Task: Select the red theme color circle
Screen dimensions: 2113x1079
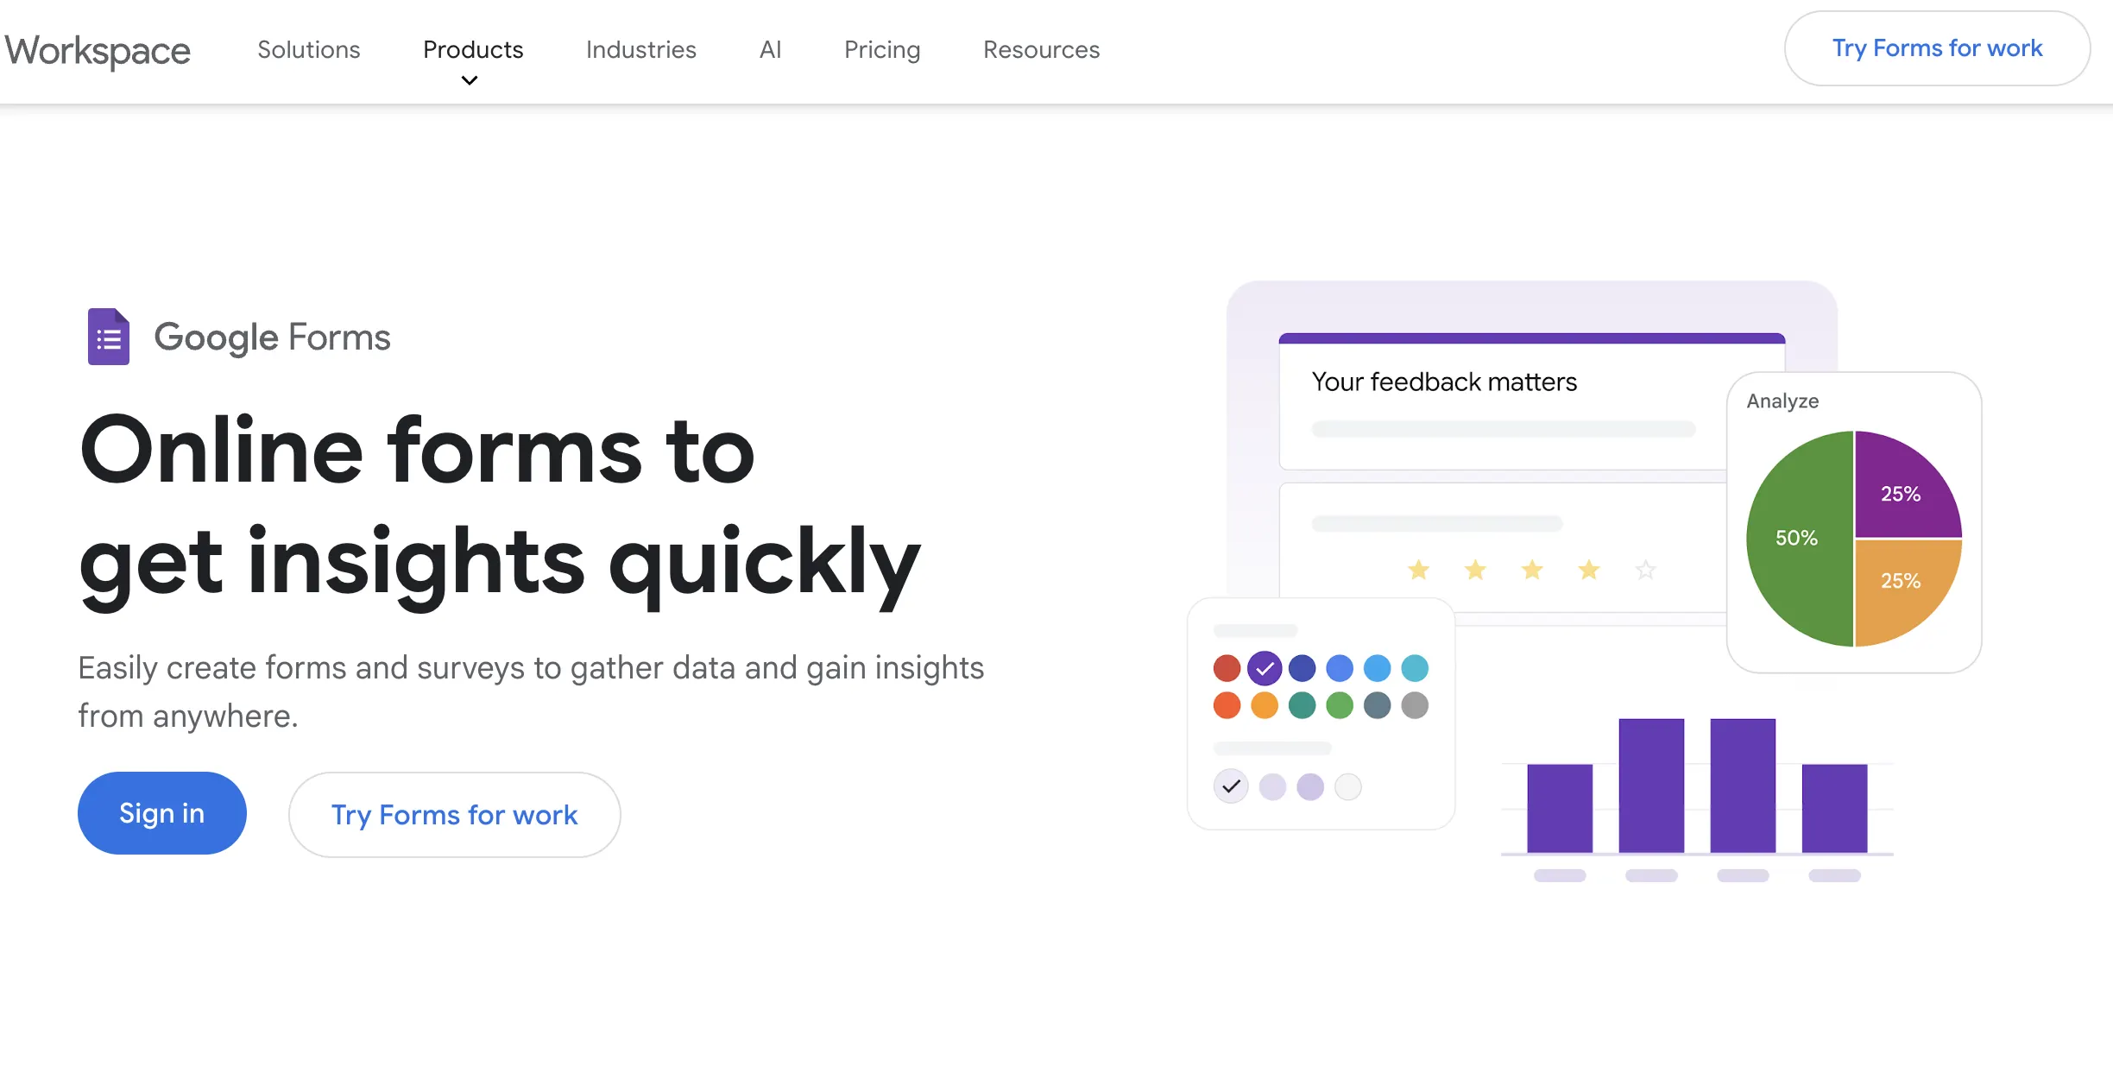Action: [1227, 667]
